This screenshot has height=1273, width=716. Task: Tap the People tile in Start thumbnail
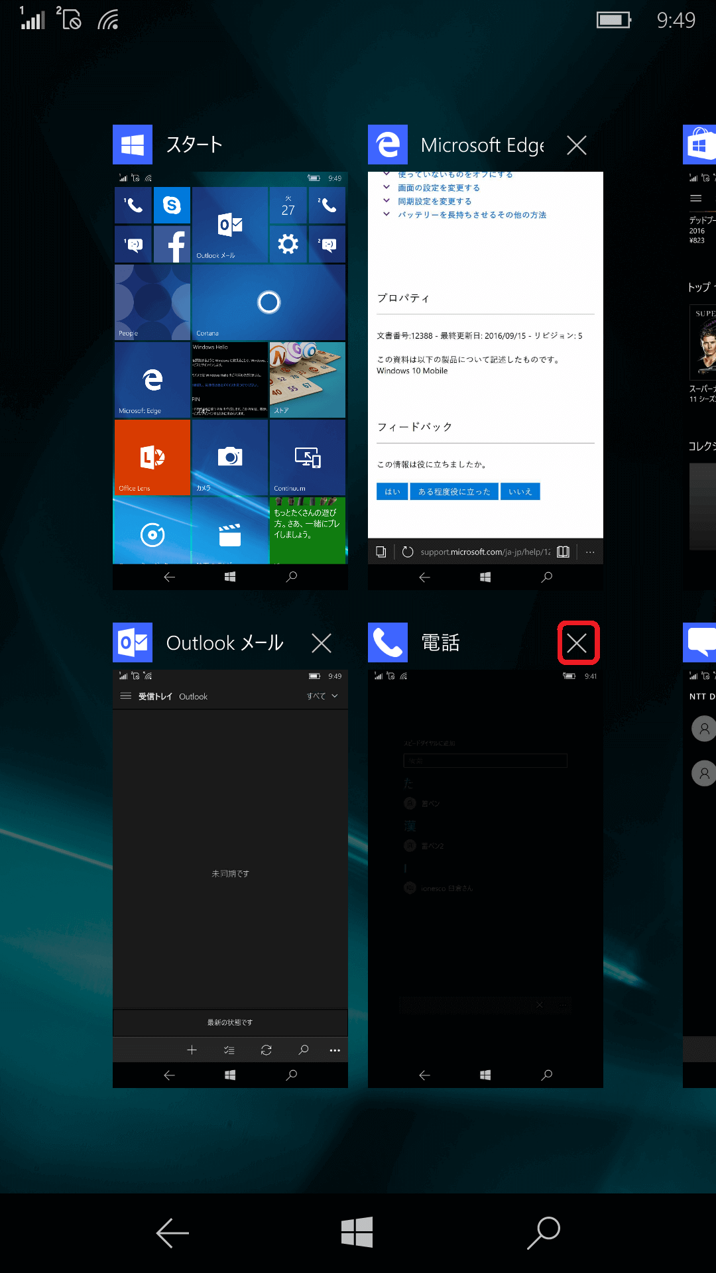point(152,302)
